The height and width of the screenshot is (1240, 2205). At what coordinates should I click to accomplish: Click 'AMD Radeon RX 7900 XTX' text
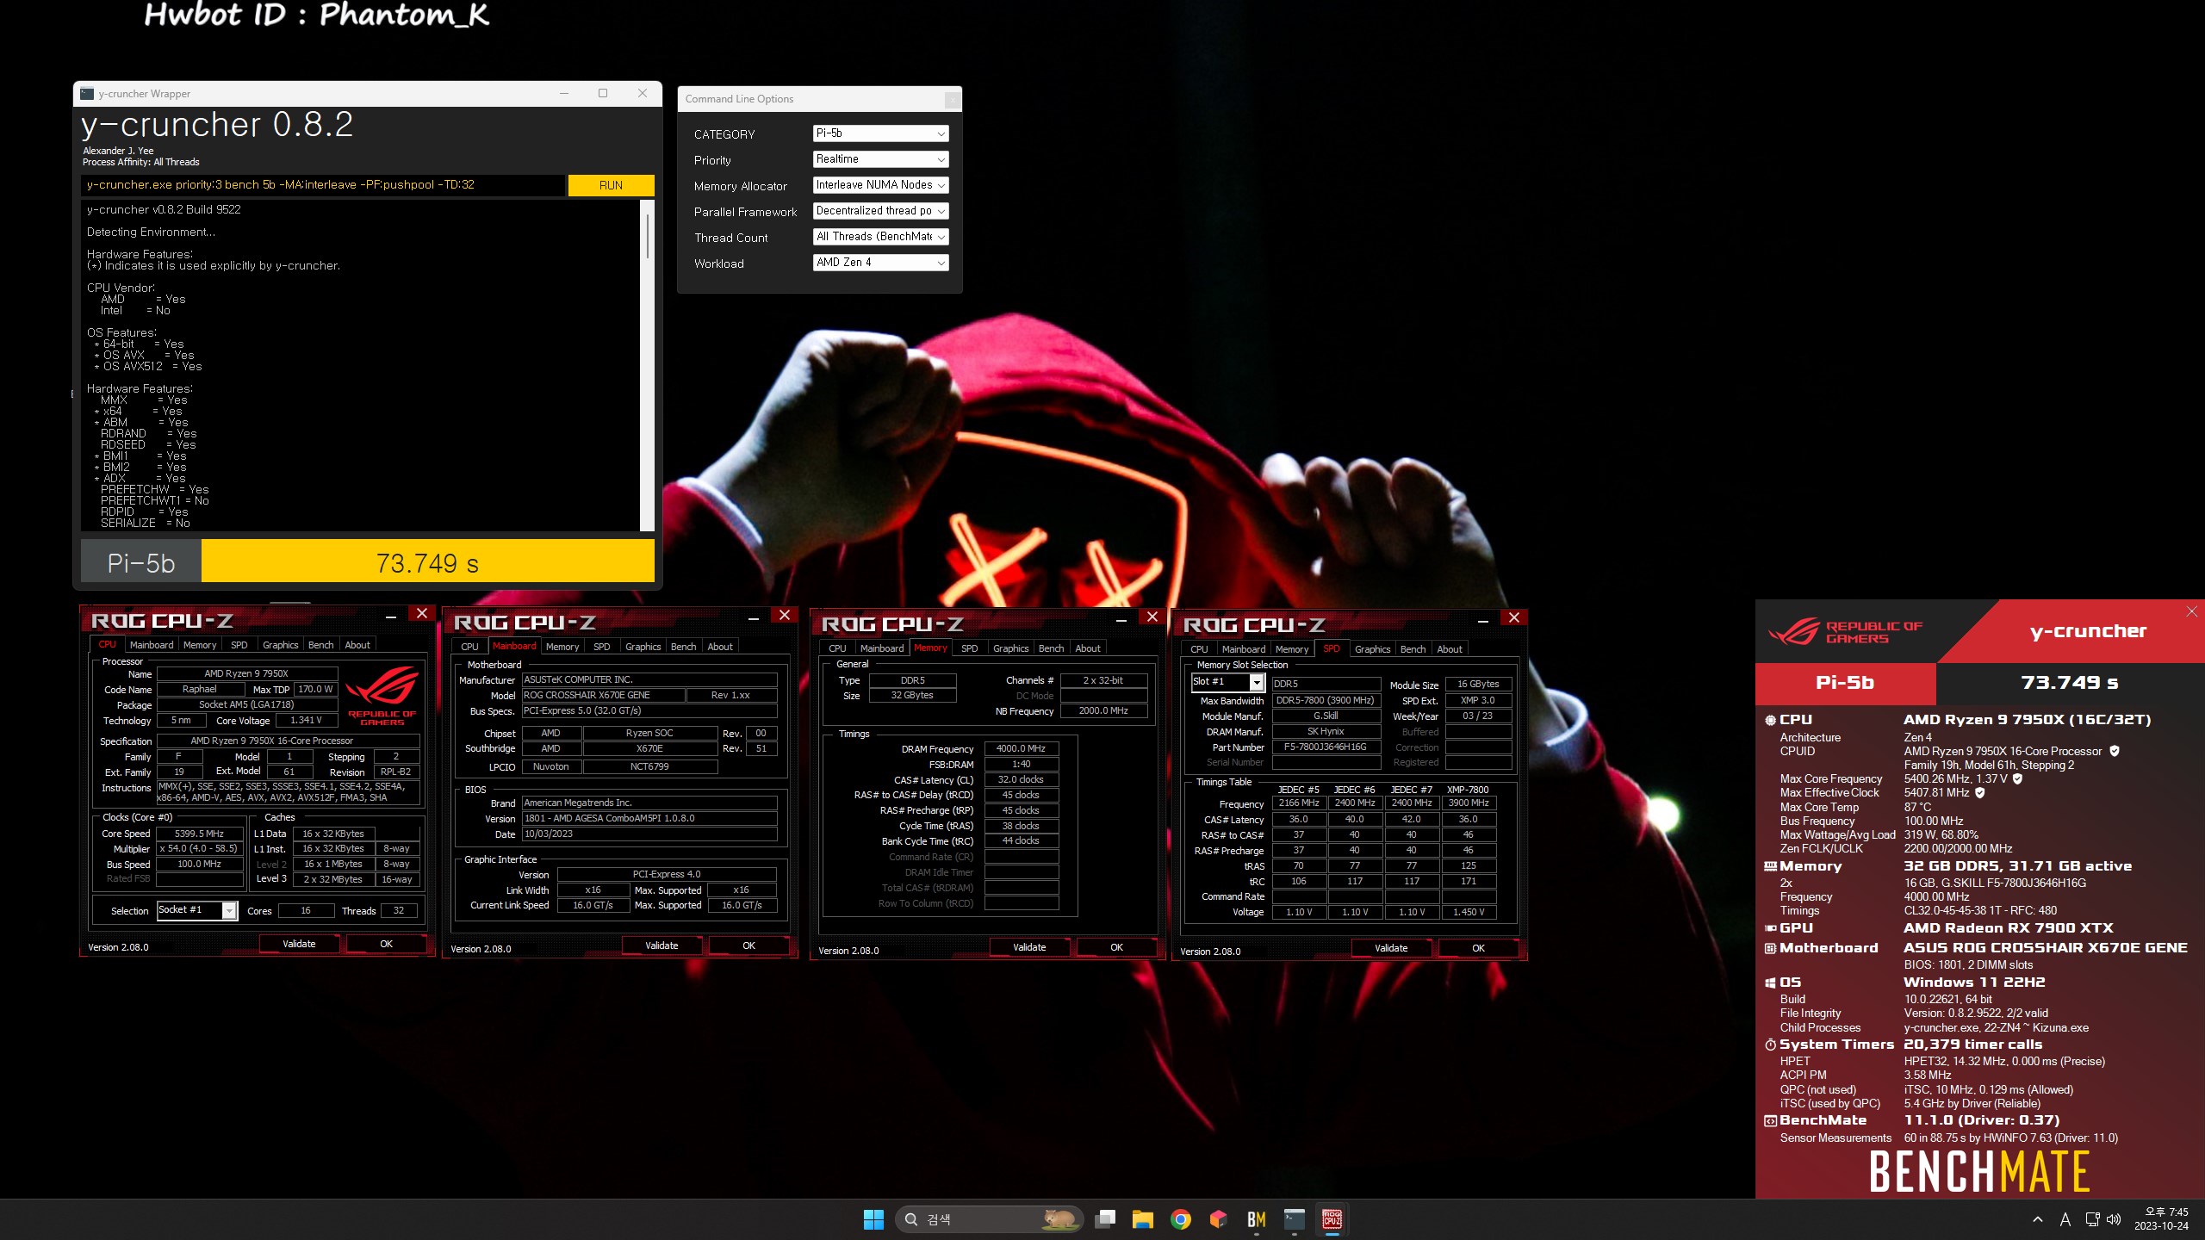(2009, 927)
